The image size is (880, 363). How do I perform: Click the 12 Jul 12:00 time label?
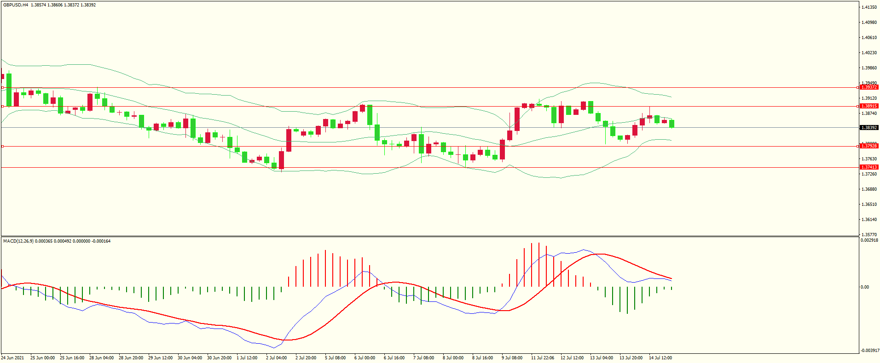click(572, 358)
